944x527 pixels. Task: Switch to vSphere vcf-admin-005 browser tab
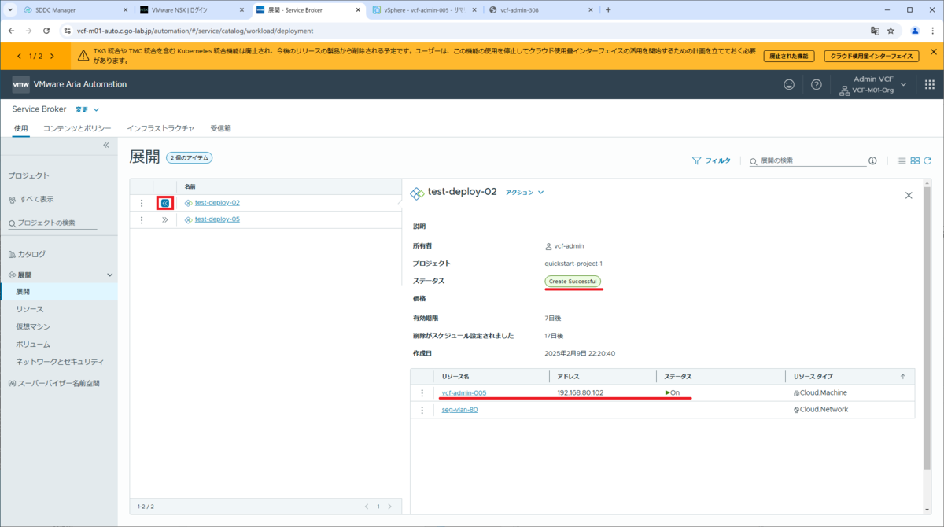[x=423, y=10]
